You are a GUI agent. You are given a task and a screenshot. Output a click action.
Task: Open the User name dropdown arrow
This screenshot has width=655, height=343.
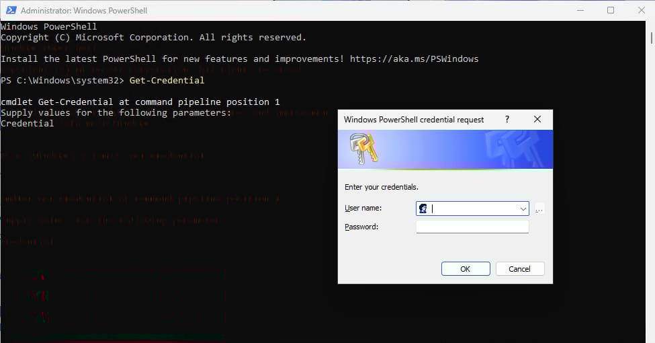(523, 208)
